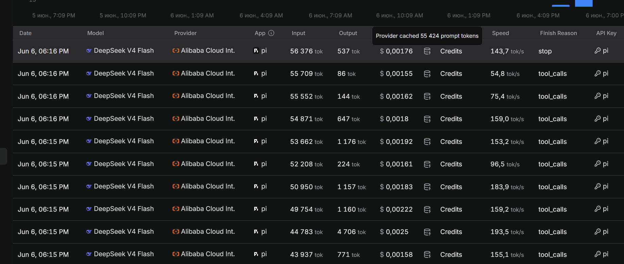
Task: Click the output value 4 706 tok
Action: tap(352, 232)
